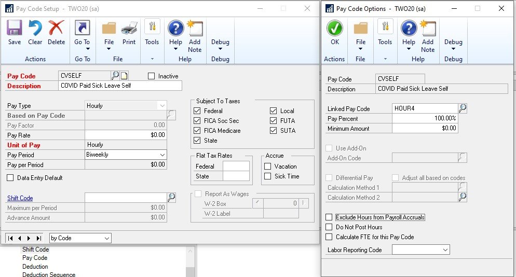Check Exclude Hours from Payroll Accruals
516x277 pixels.
click(x=329, y=217)
